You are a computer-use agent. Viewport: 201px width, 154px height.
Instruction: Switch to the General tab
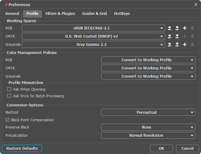12,14
